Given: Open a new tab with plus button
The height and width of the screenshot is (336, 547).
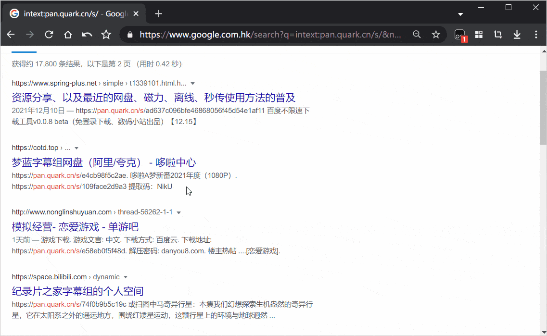Looking at the screenshot, I should pyautogui.click(x=159, y=13).
